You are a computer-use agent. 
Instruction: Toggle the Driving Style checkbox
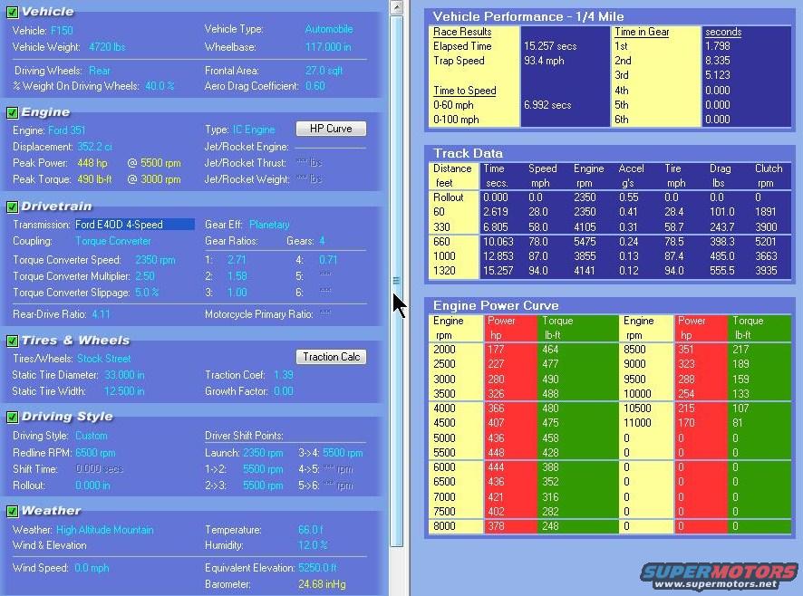tap(12, 417)
